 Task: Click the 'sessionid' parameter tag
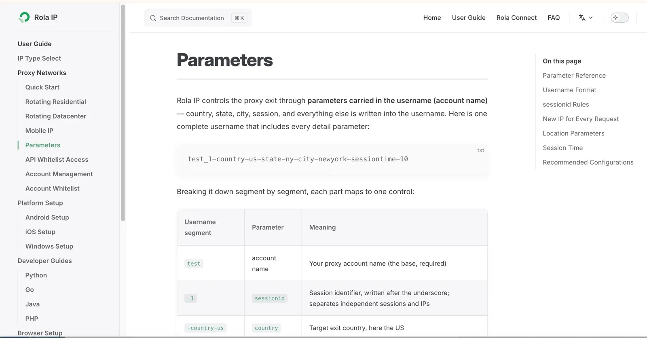pyautogui.click(x=270, y=298)
